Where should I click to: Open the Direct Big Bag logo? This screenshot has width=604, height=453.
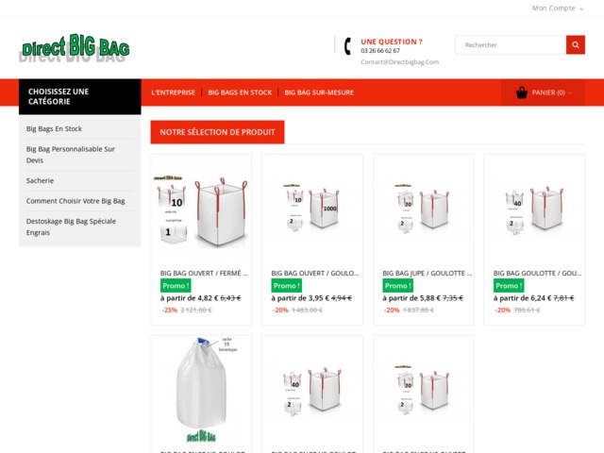[75, 47]
